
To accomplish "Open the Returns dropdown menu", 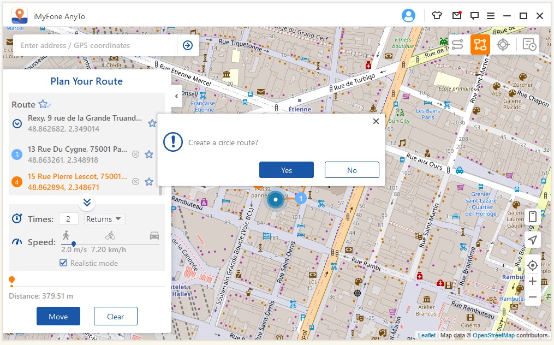I will [x=105, y=219].
